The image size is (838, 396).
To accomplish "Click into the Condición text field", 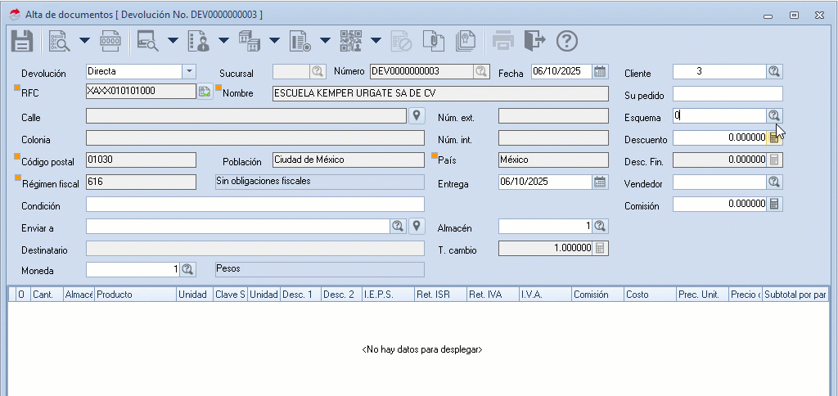I will click(255, 204).
